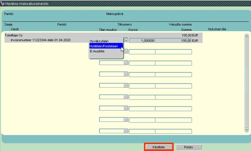Click the Saaja column header
The height and width of the screenshot is (151, 251).
pyautogui.click(x=8, y=25)
